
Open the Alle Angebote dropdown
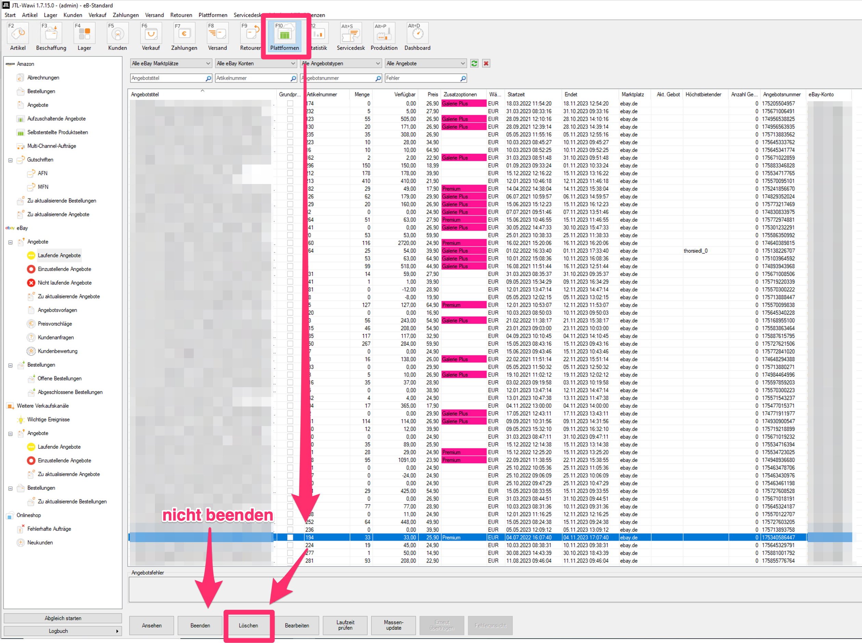426,63
